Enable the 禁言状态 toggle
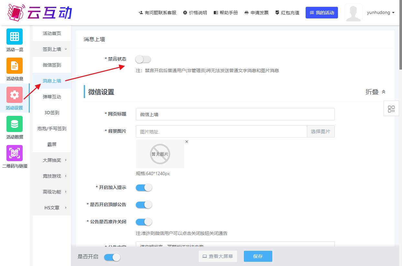Viewport: 402px width, 266px height. [x=143, y=59]
